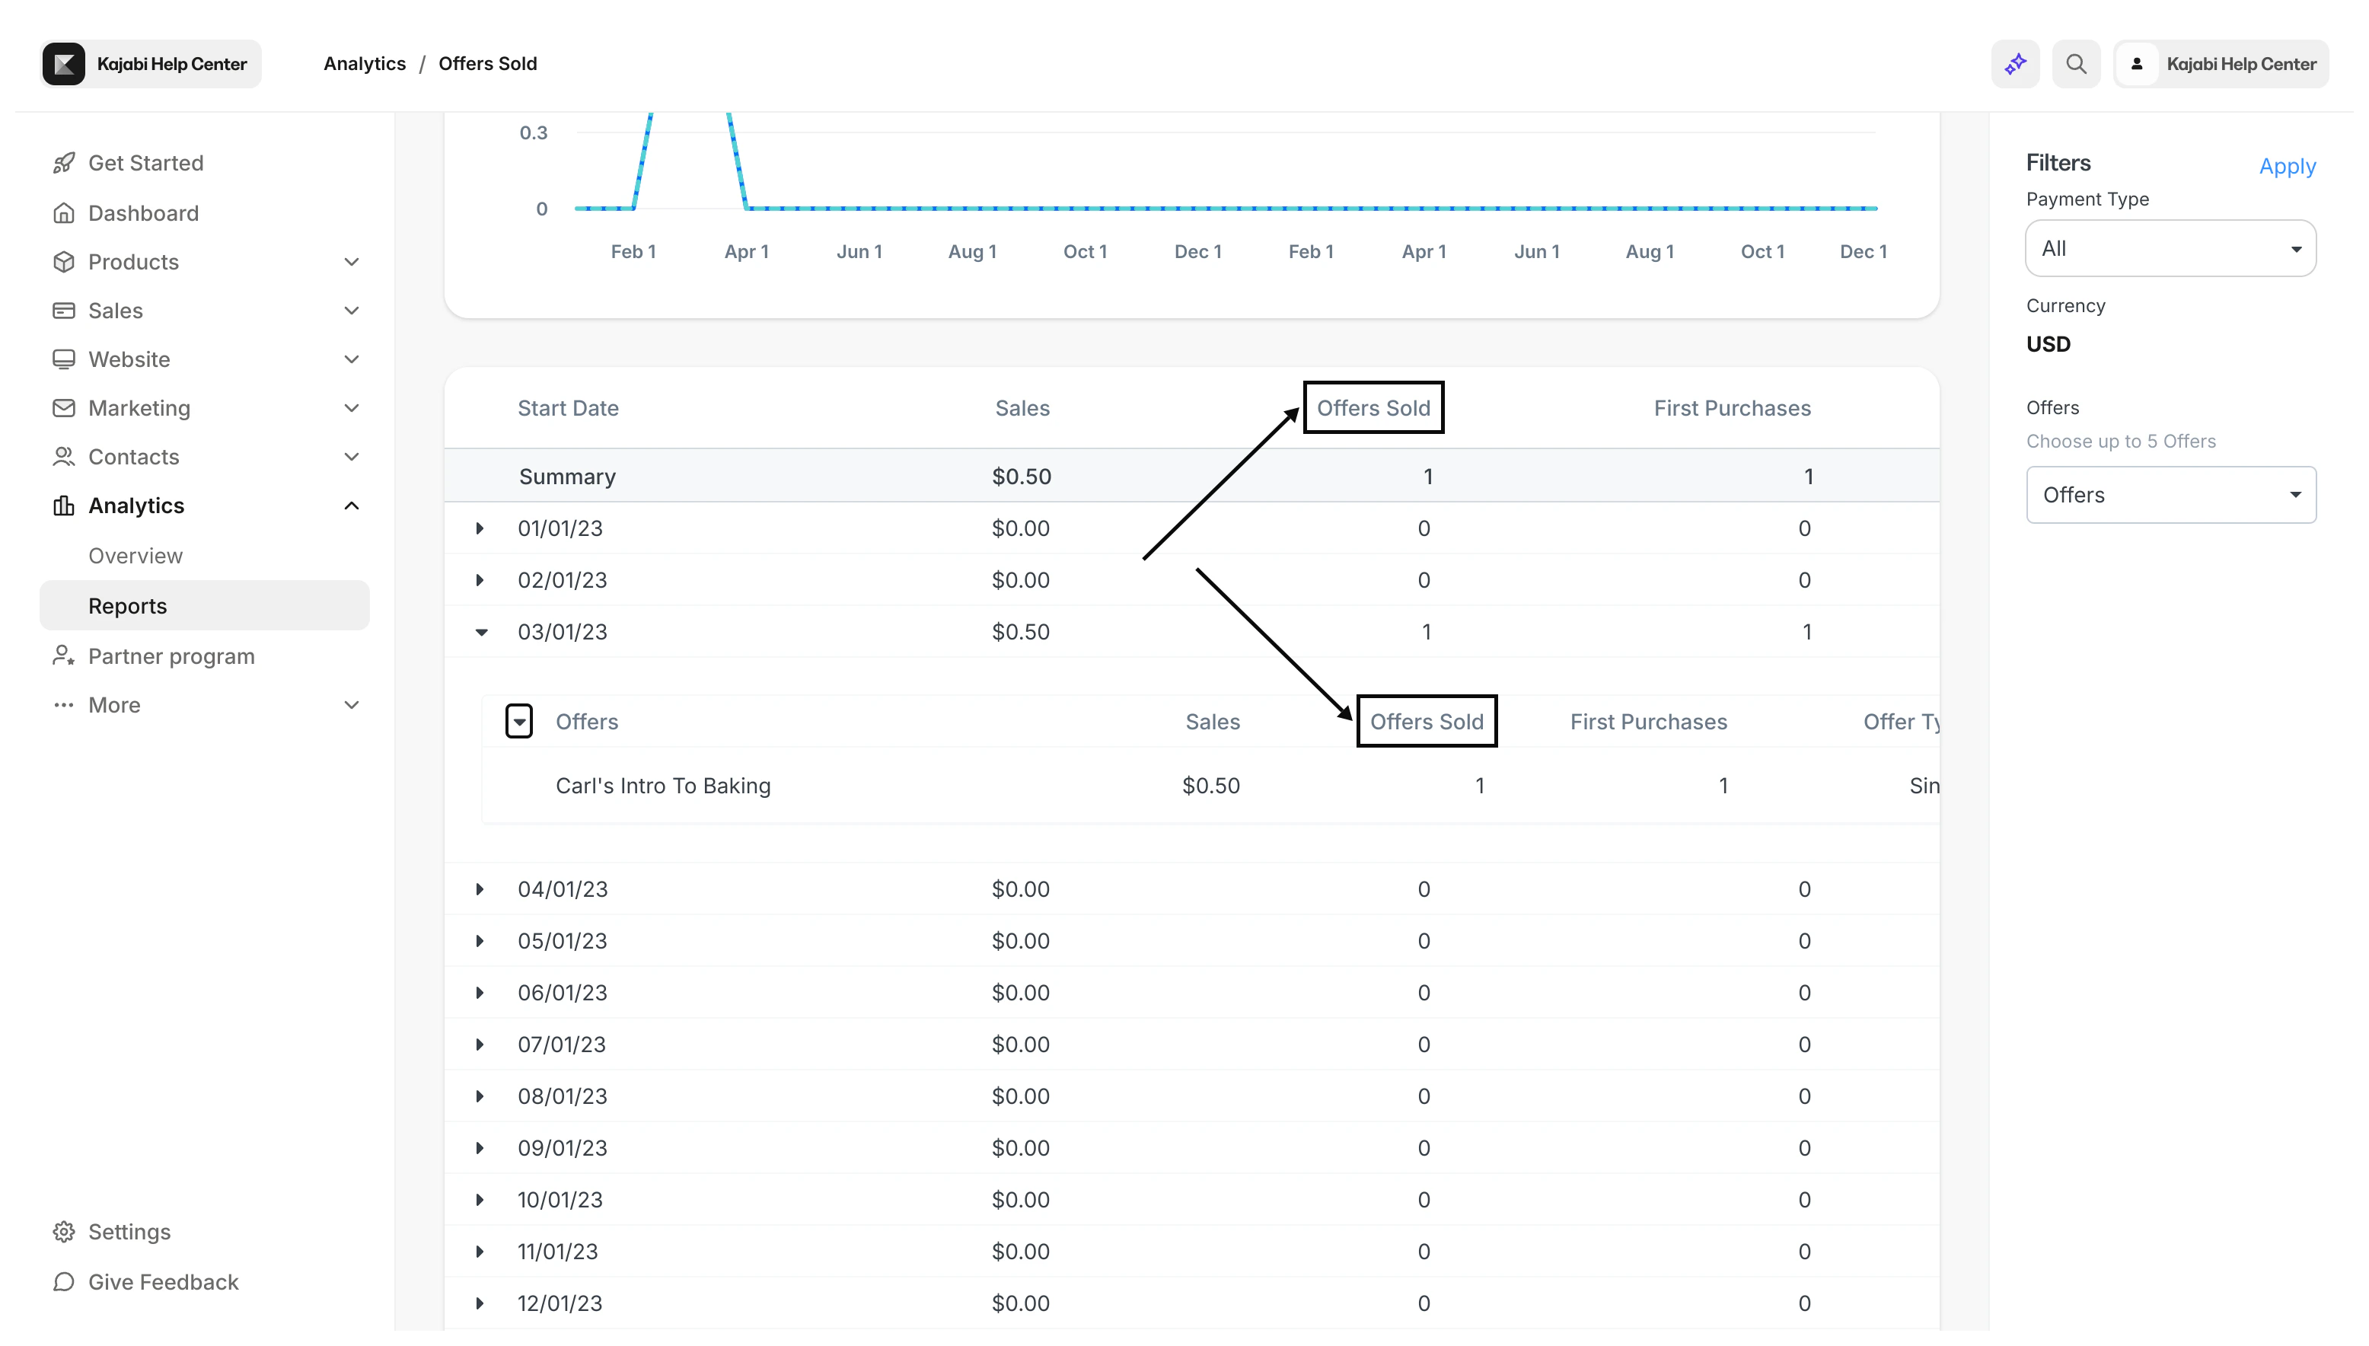The width and height of the screenshot is (2369, 1346).
Task: Click the Analytics breadcrumb link
Action: click(x=364, y=64)
